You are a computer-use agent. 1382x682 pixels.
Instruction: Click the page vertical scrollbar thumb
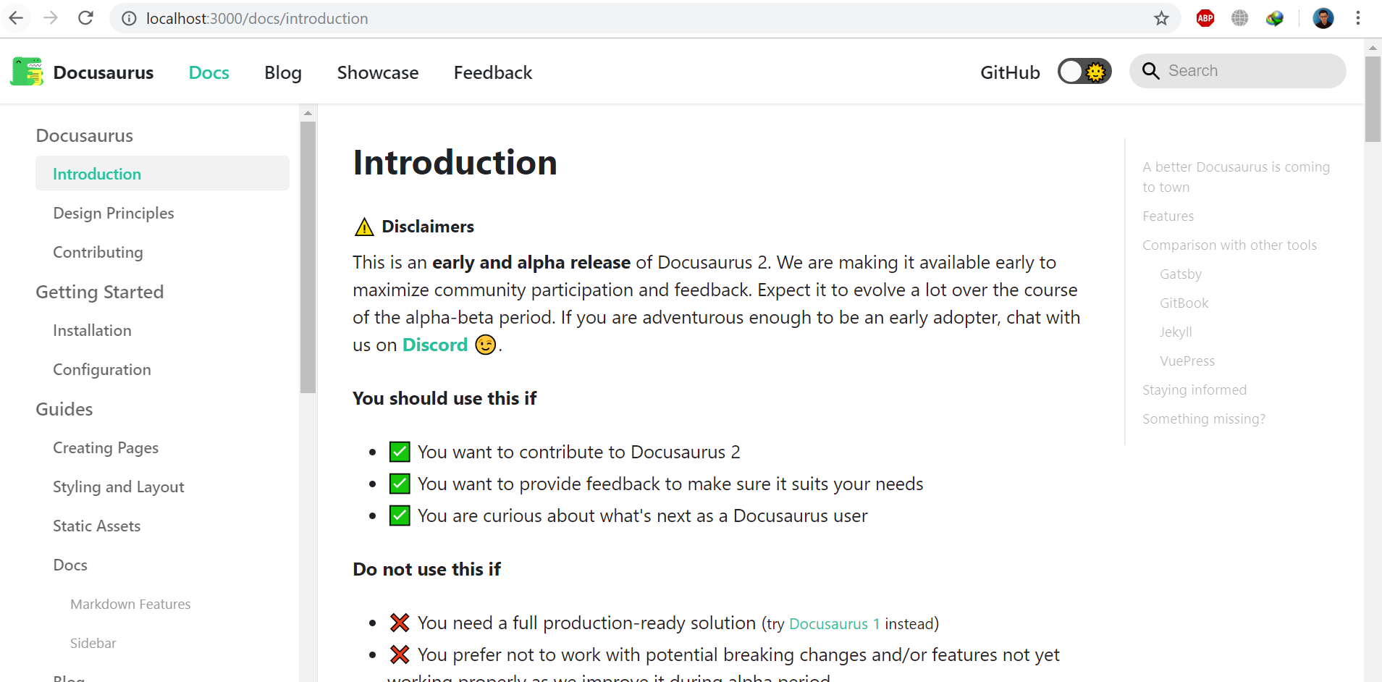click(1373, 98)
